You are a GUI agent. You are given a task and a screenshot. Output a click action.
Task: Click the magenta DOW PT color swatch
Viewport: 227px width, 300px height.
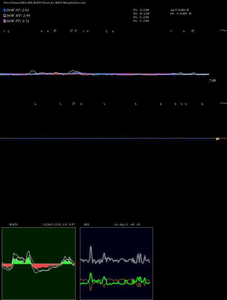[x=5, y=21]
